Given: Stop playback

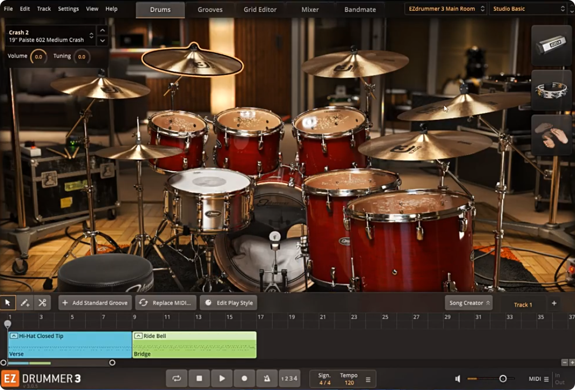Looking at the screenshot, I should point(199,378).
